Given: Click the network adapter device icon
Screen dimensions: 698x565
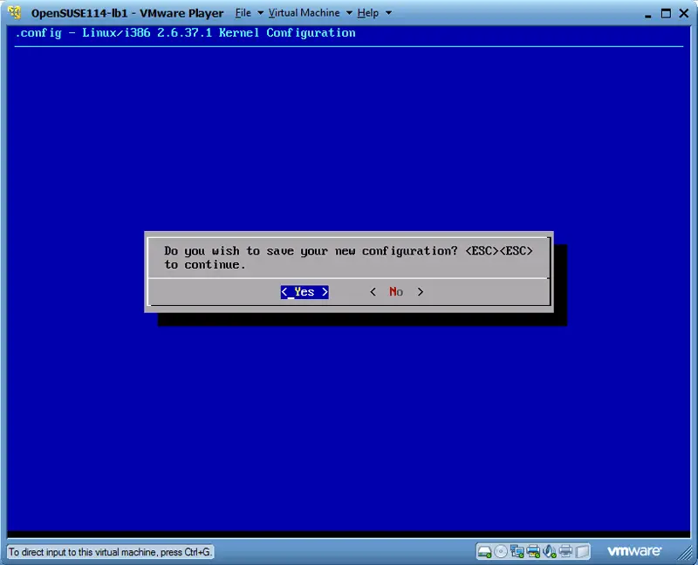Looking at the screenshot, I should point(517,552).
